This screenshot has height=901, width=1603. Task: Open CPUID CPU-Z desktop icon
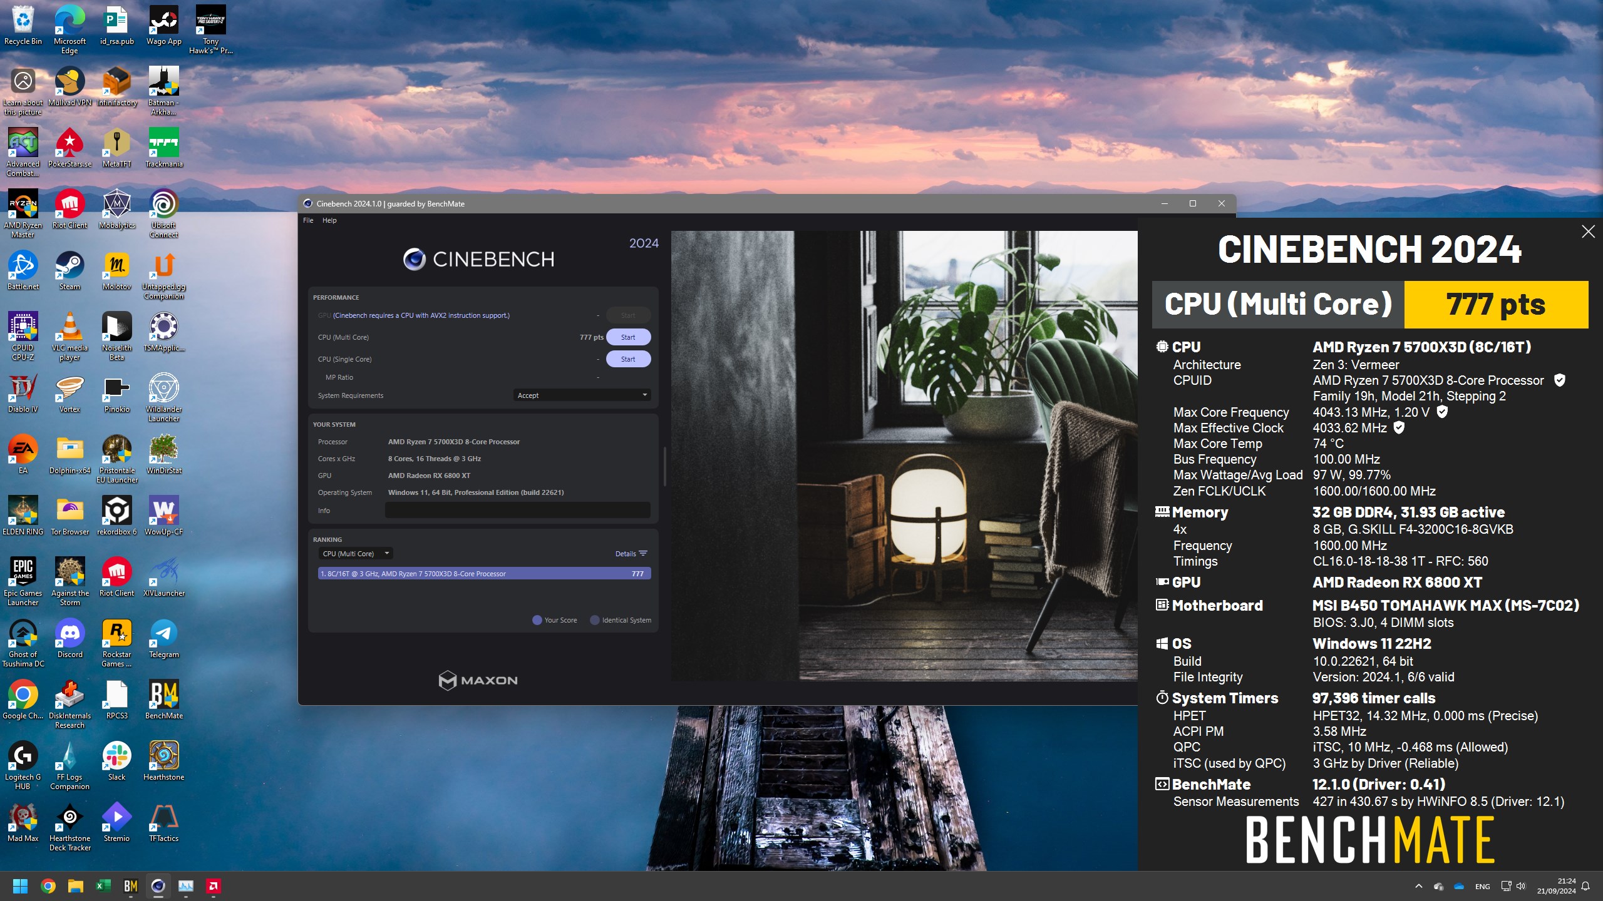point(23,337)
